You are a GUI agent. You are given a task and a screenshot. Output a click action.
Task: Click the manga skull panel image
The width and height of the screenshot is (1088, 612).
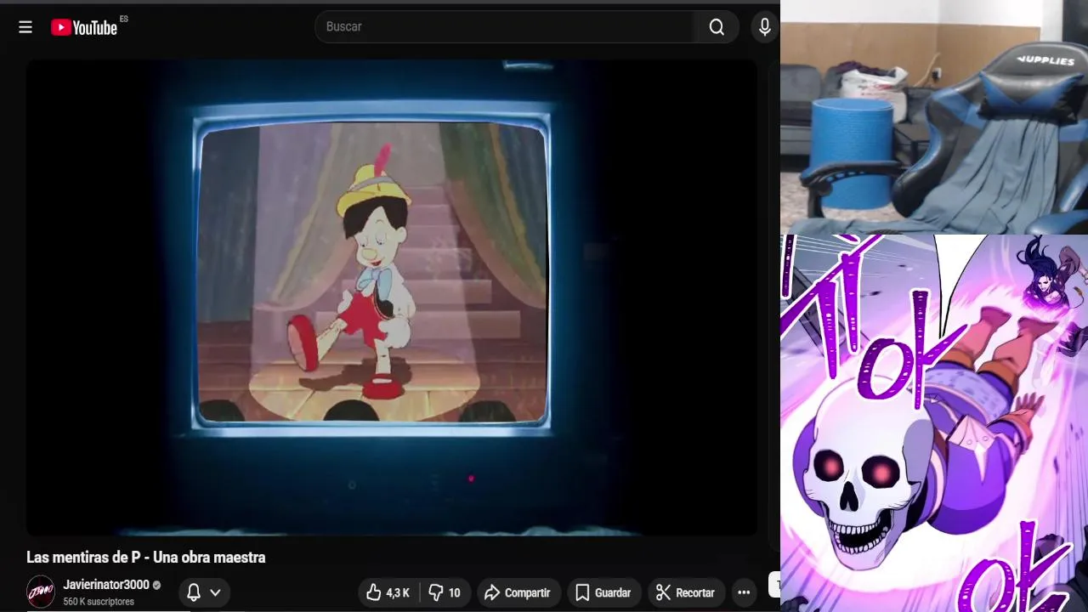click(x=934, y=423)
